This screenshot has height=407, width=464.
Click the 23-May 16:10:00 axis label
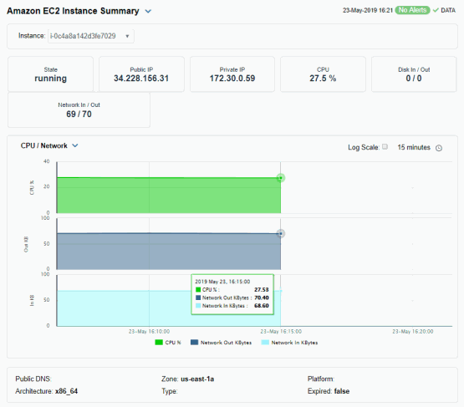[149, 332]
